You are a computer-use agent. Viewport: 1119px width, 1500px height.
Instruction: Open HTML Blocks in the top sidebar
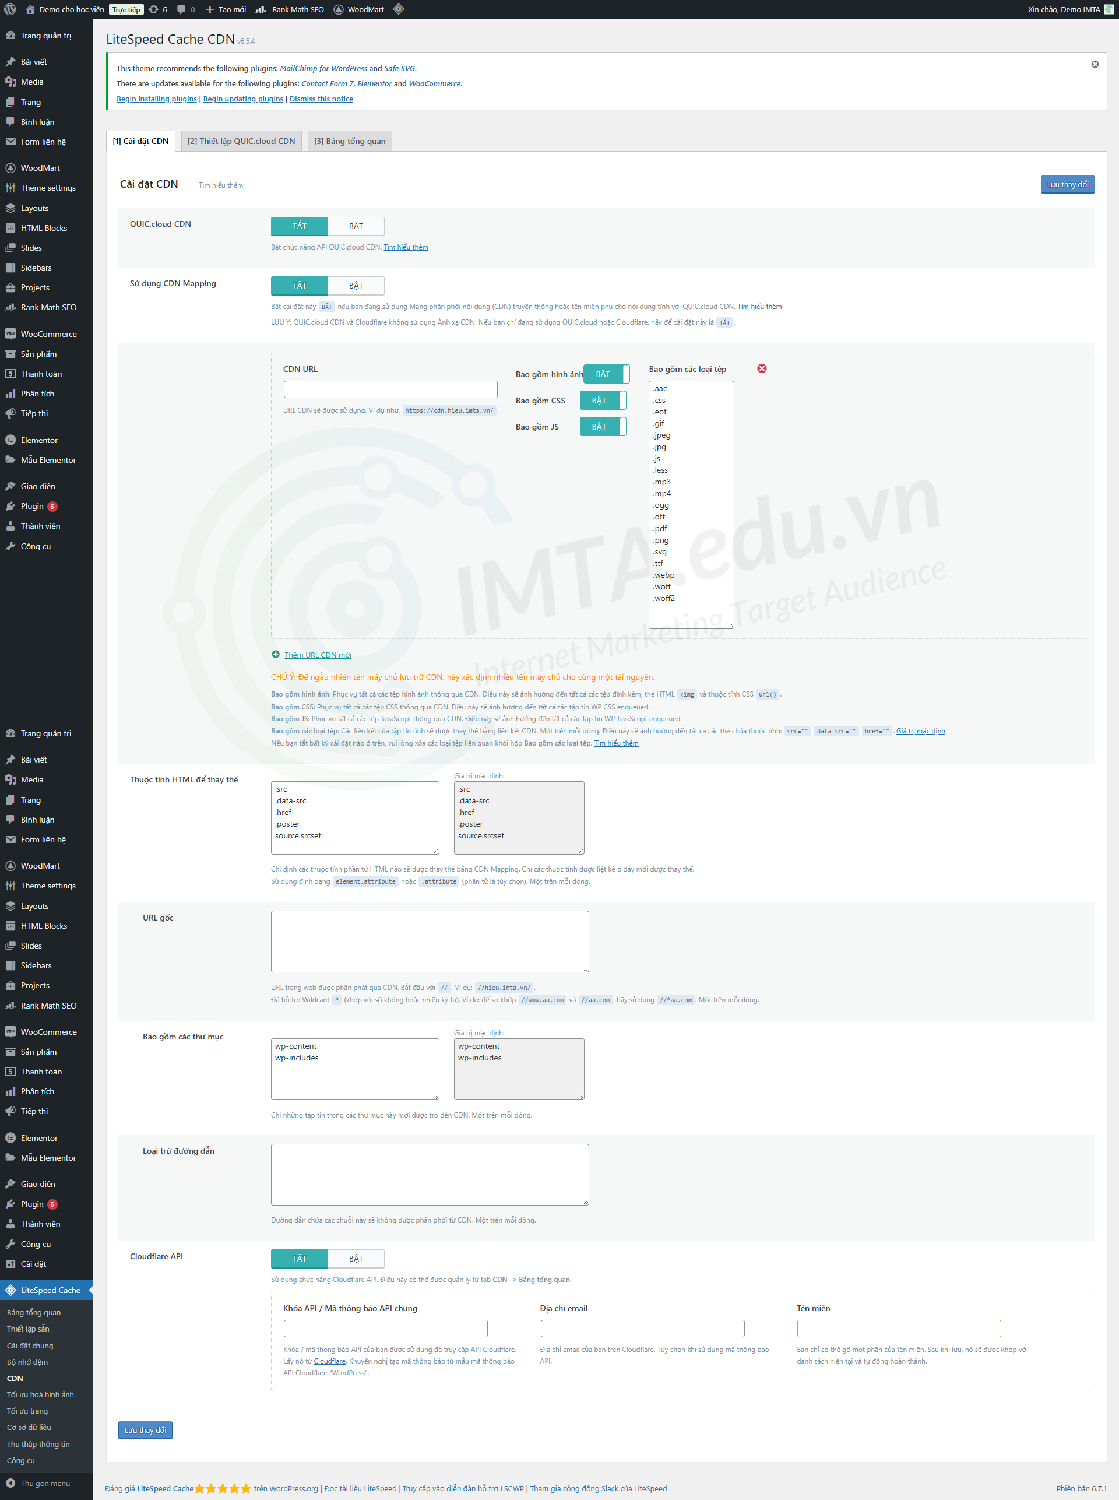44,229
